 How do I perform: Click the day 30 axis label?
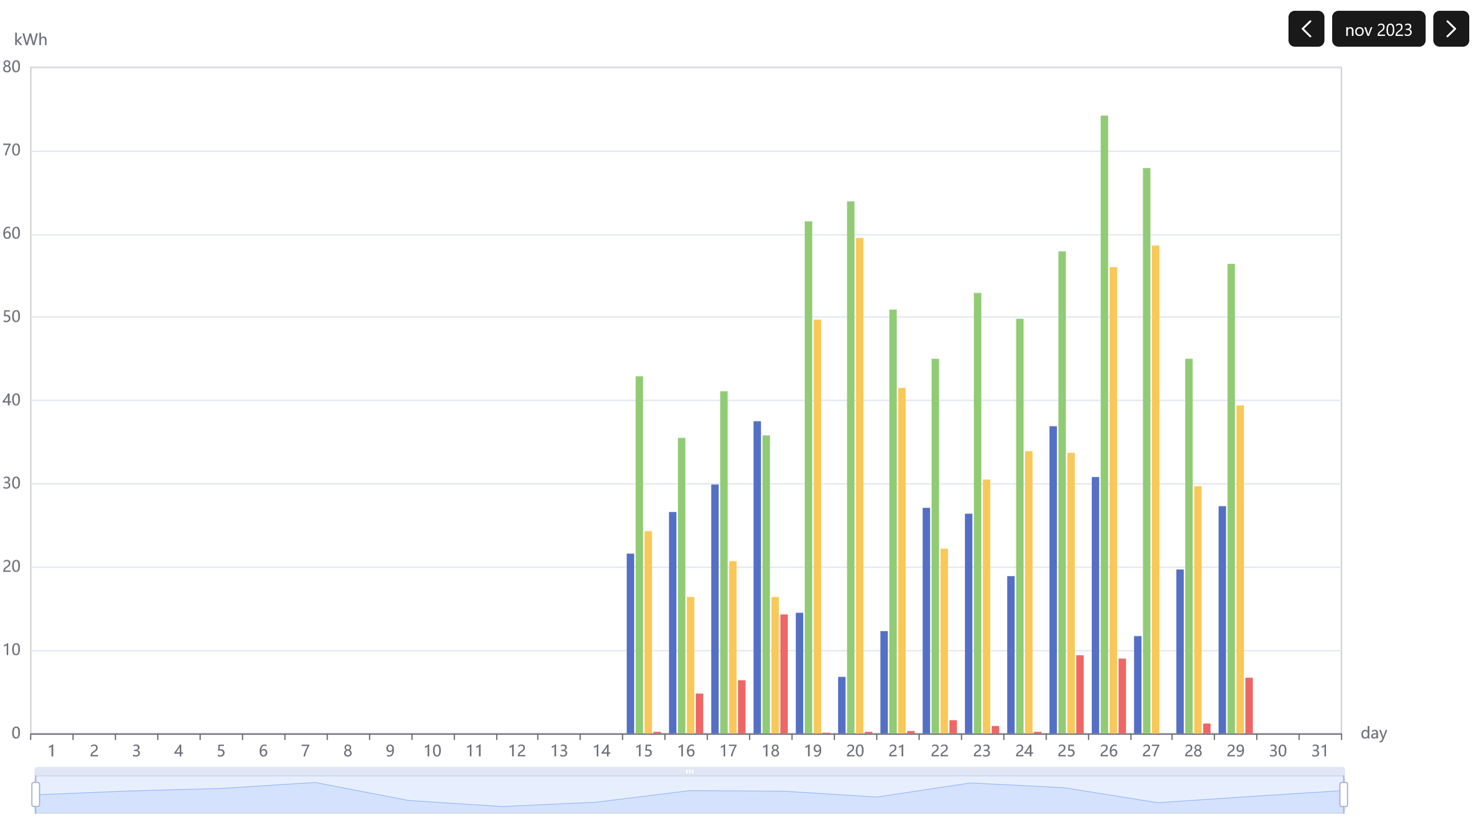pos(1277,750)
